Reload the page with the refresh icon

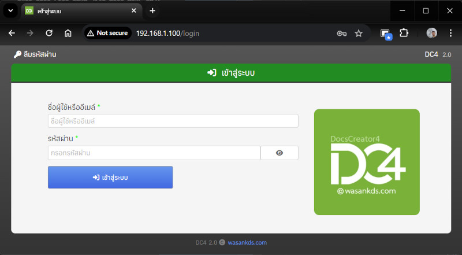(49, 33)
